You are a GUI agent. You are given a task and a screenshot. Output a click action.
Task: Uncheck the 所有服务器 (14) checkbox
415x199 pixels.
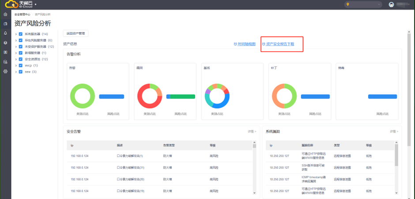(x=21, y=34)
